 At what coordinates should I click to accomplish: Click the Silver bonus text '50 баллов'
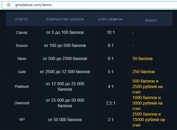pos(142,59)
